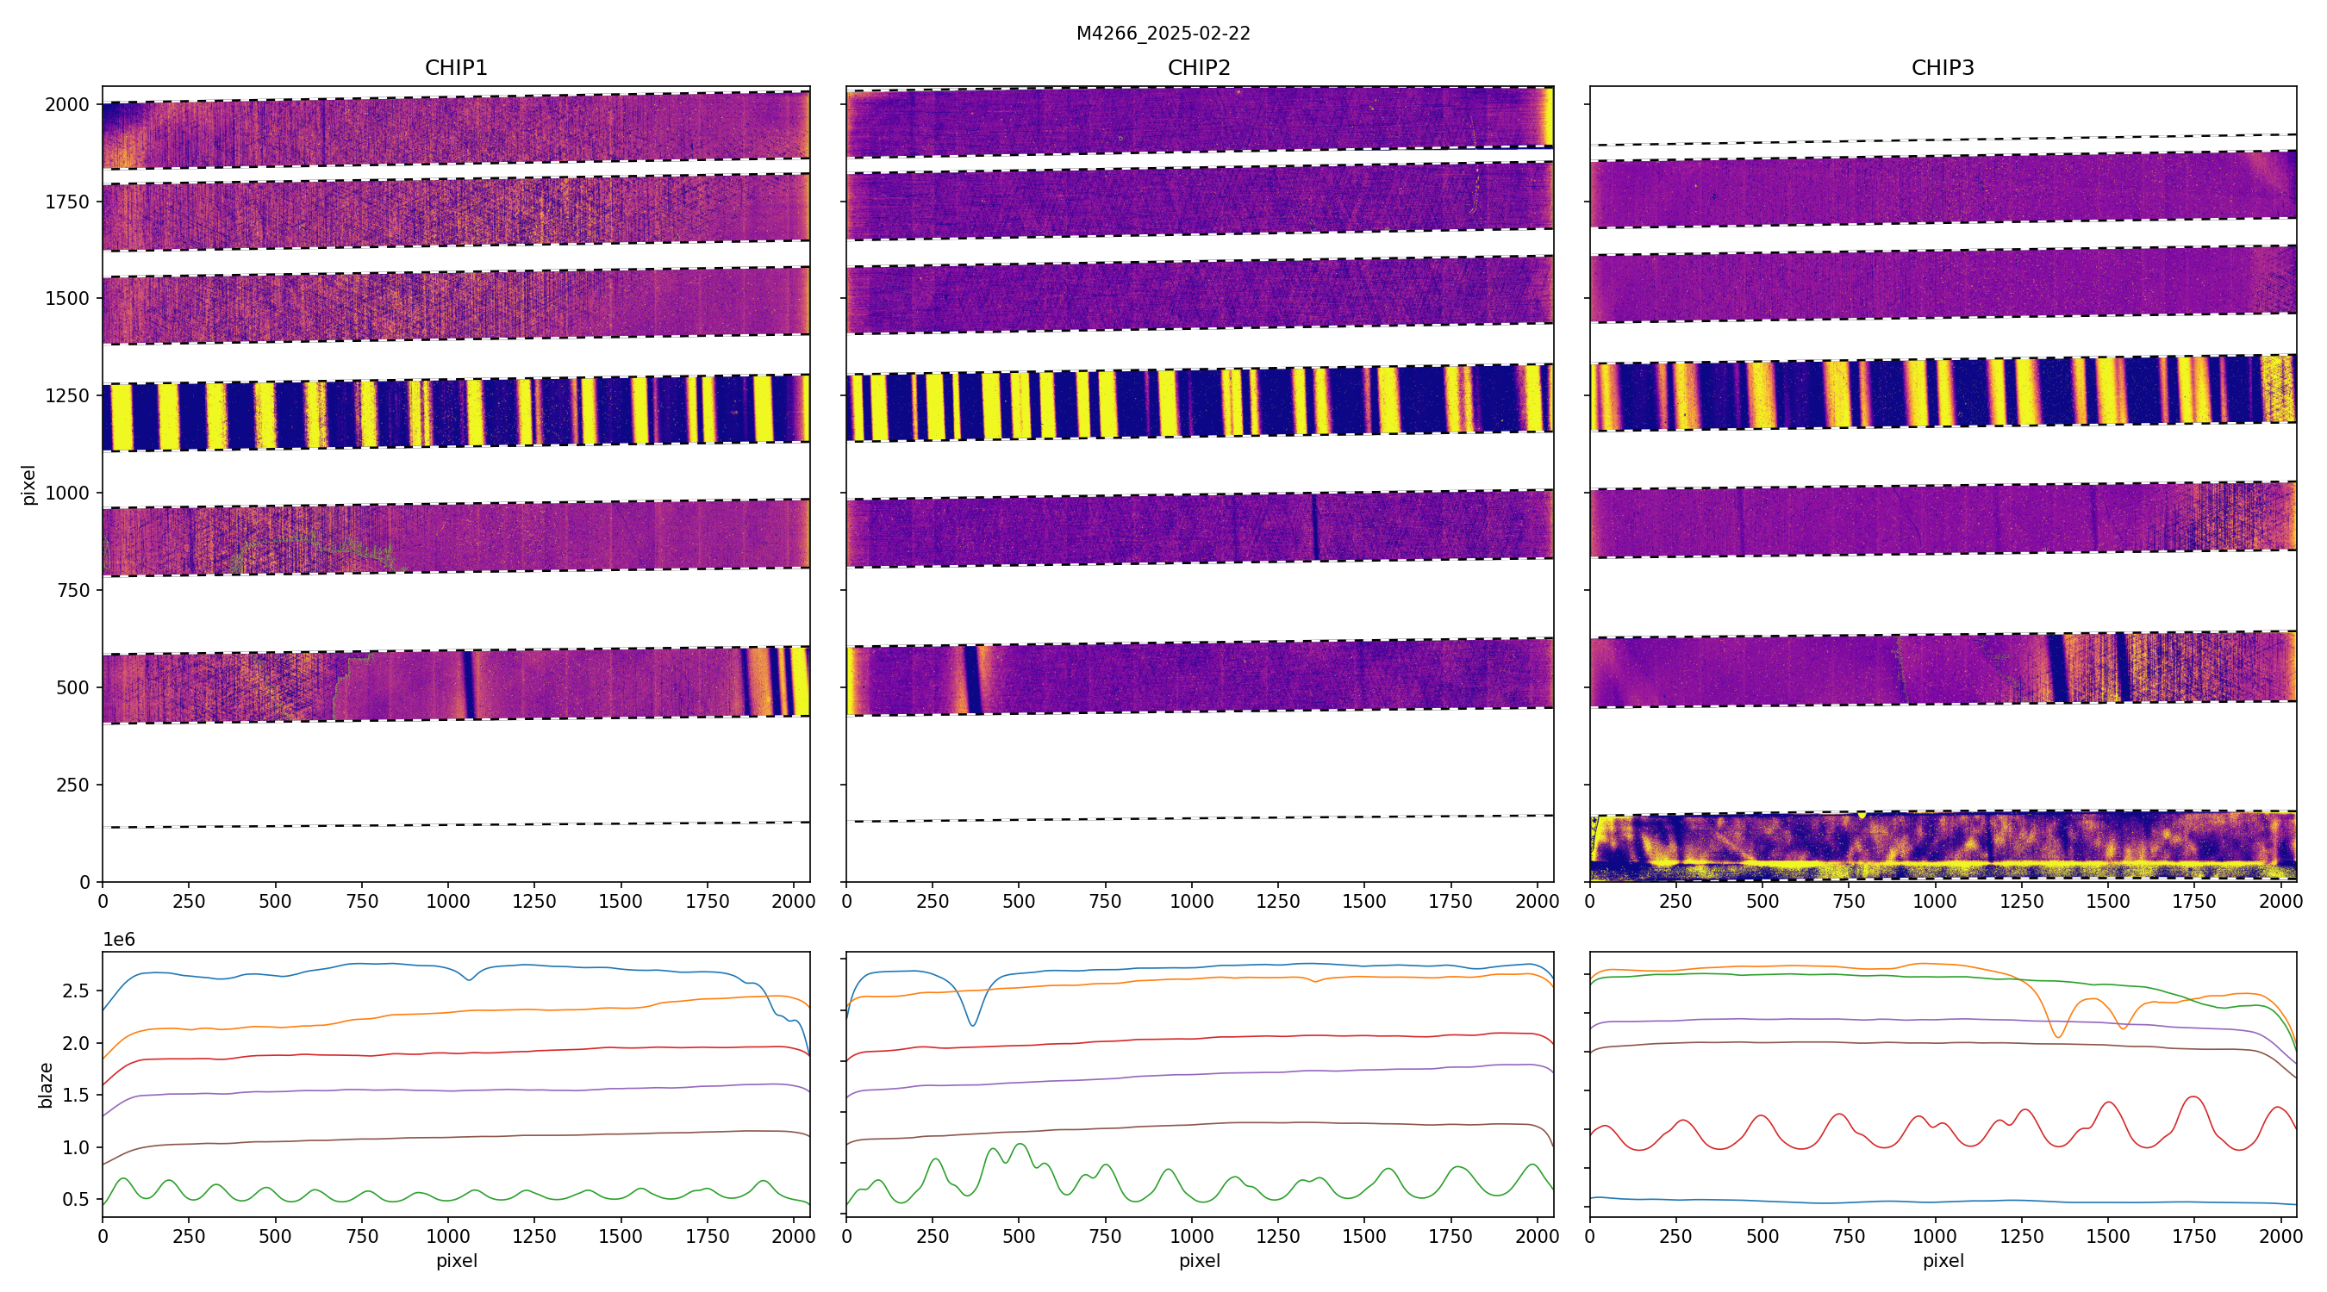Click the red wavy curve in CHIP3 blaze plot

point(1762,1117)
